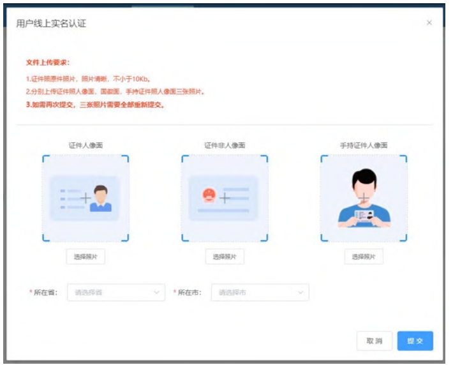Viewport: 453px width, 365px height.
Task: Click the red national emblem icon on ID back
Action: 209,195
